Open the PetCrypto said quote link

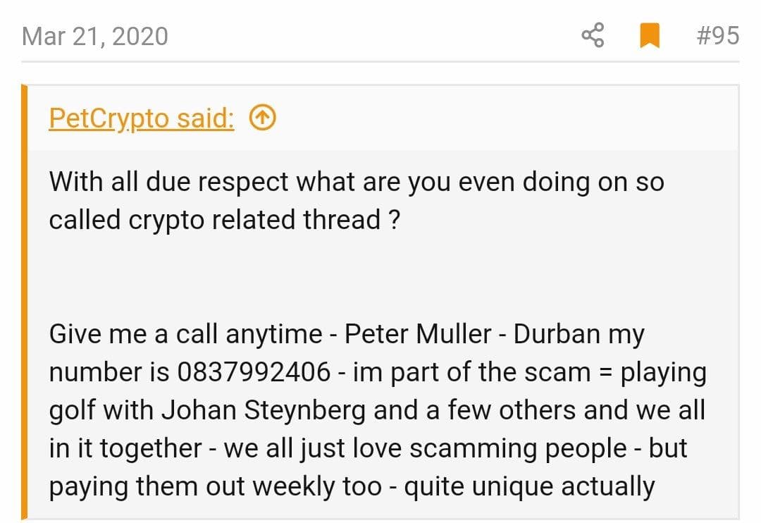click(141, 118)
